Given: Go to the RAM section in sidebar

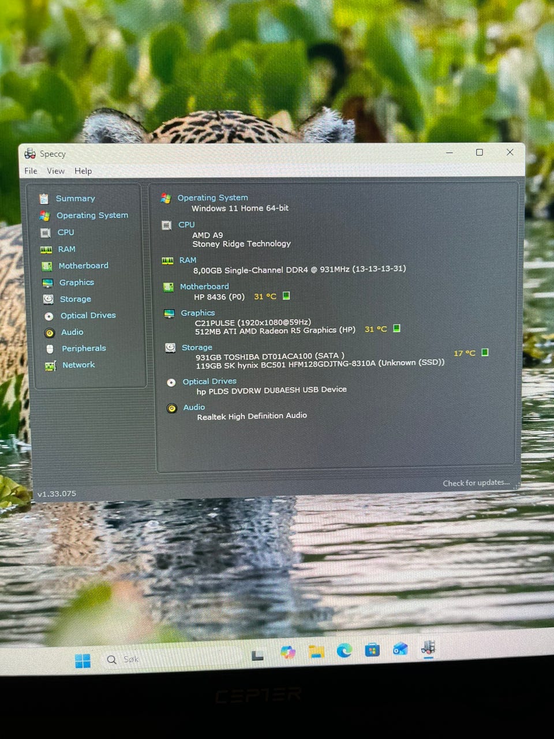Looking at the screenshot, I should point(67,249).
